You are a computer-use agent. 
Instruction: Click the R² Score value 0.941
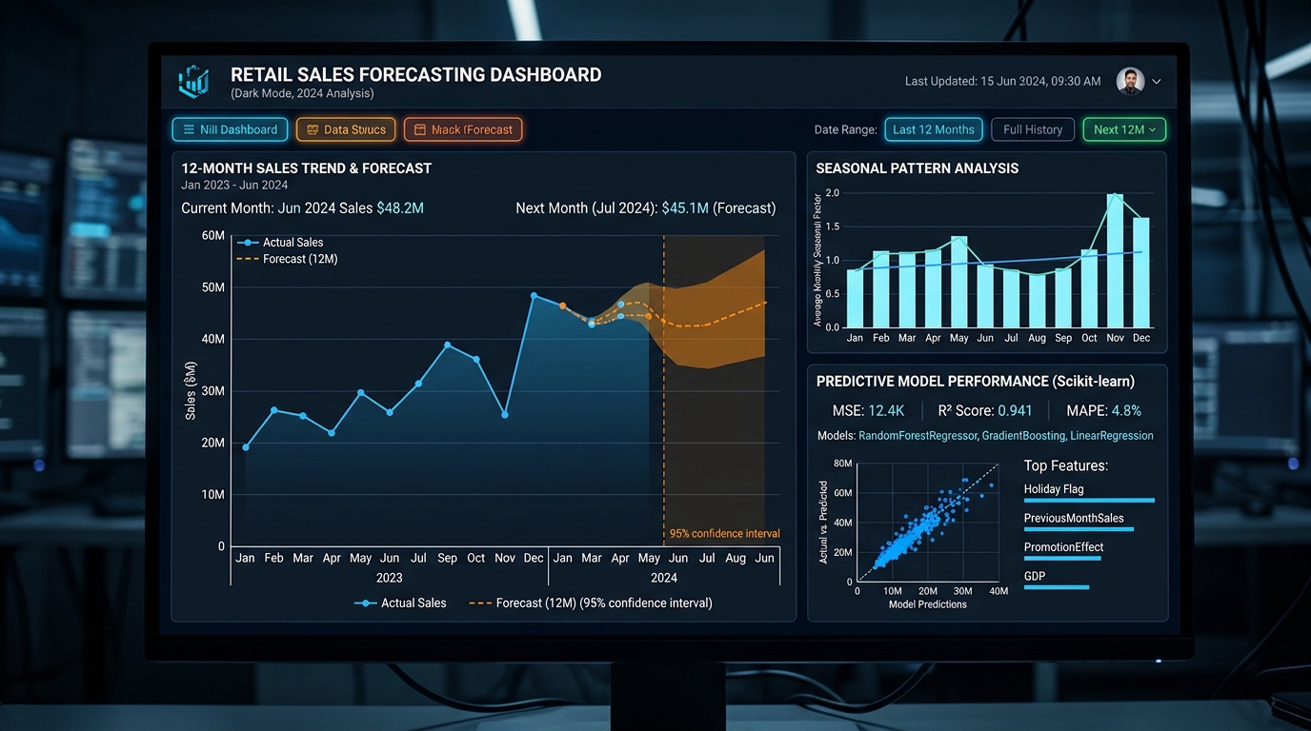coord(1015,410)
